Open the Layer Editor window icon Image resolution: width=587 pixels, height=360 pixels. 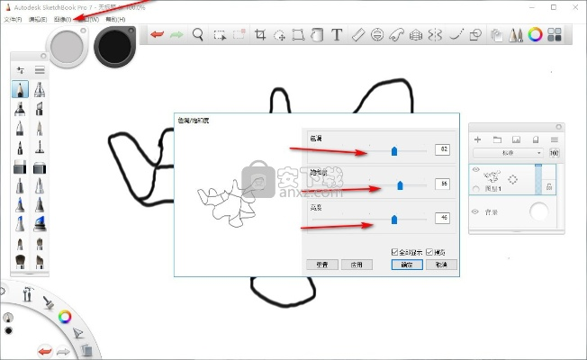pyautogui.click(x=496, y=35)
